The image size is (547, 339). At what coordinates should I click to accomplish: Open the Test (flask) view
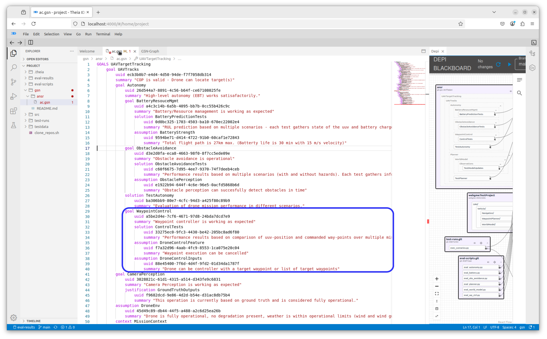point(13,125)
